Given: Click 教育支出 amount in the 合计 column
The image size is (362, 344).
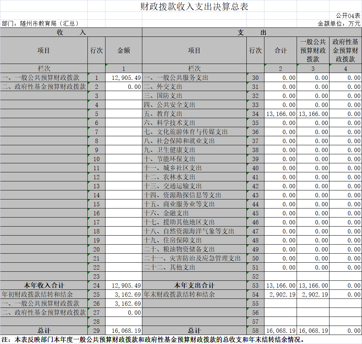Looking at the screenshot, I should coord(281,114).
